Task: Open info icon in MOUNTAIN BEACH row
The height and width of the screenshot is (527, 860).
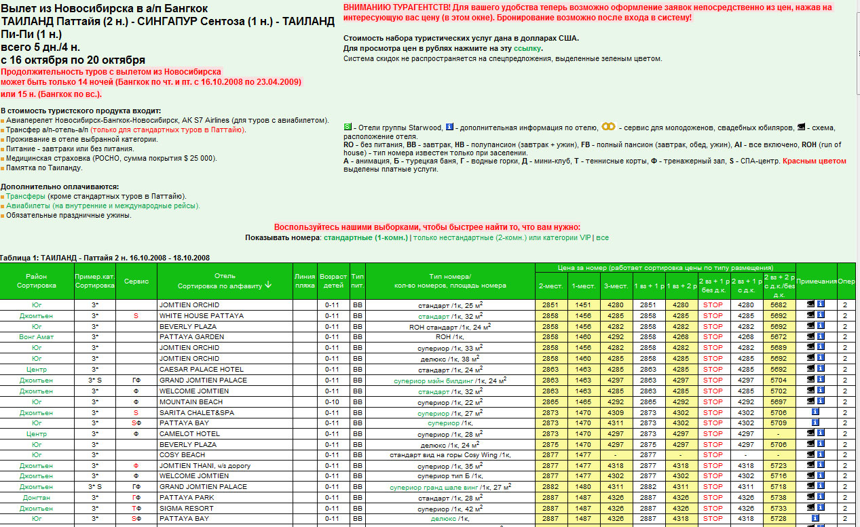Action: pos(820,402)
